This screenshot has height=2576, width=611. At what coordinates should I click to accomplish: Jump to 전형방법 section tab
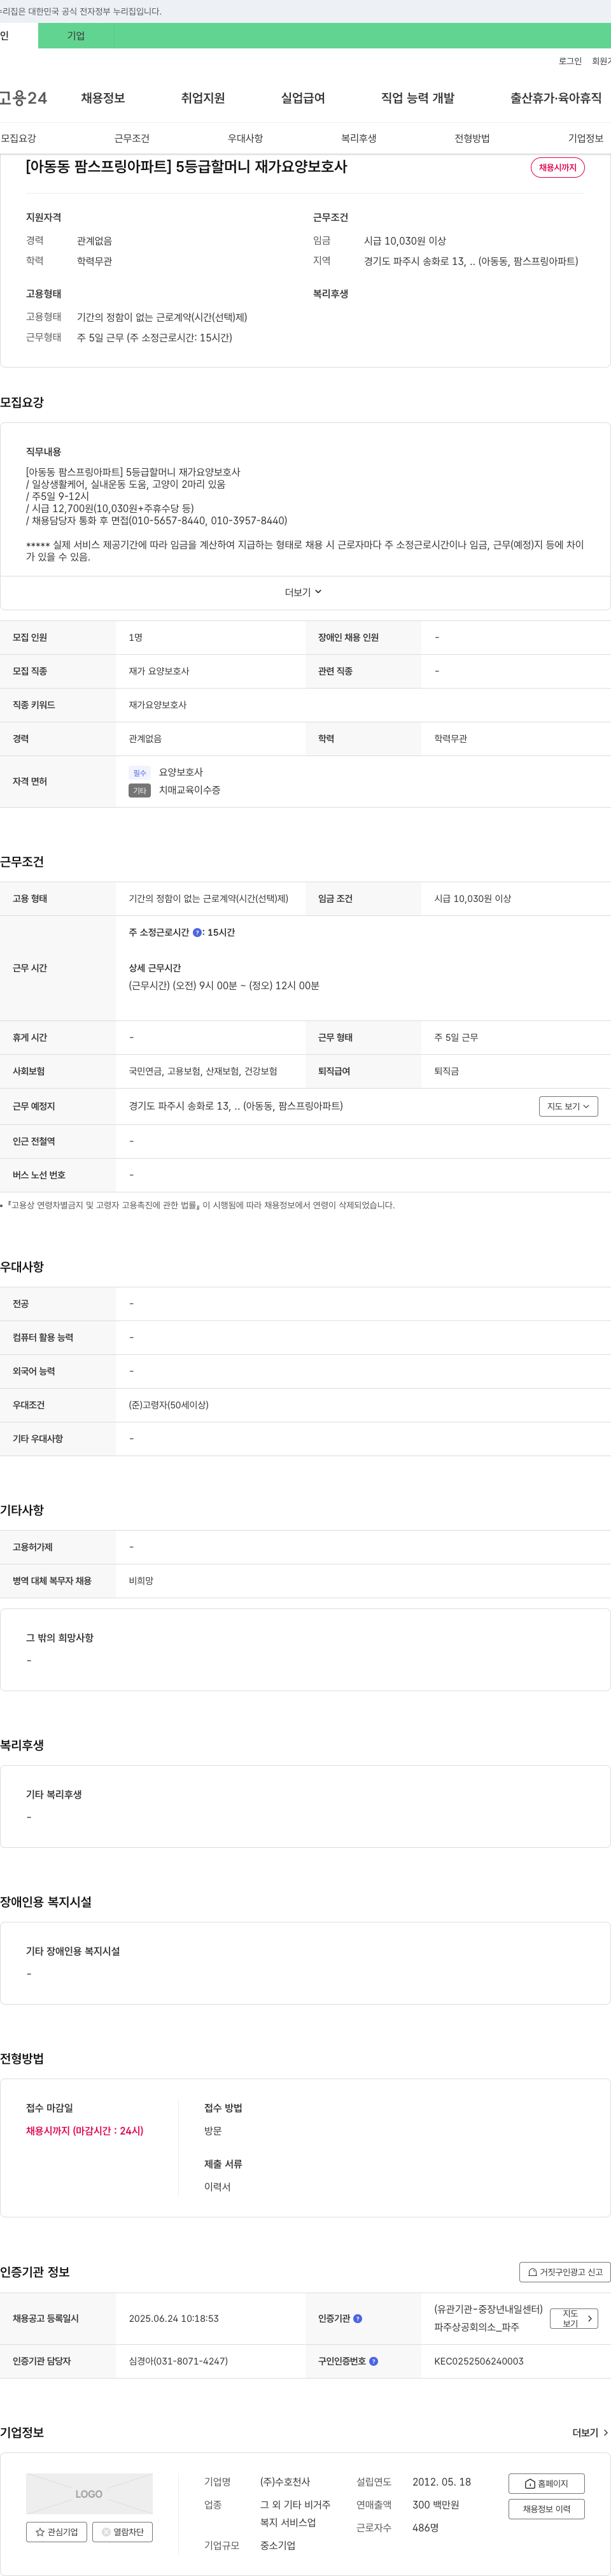click(472, 138)
